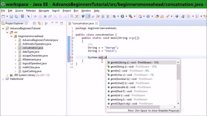Screen dimensions: 207x116
Task: Select the concatnation.java editor tab
Action: [83, 24]
